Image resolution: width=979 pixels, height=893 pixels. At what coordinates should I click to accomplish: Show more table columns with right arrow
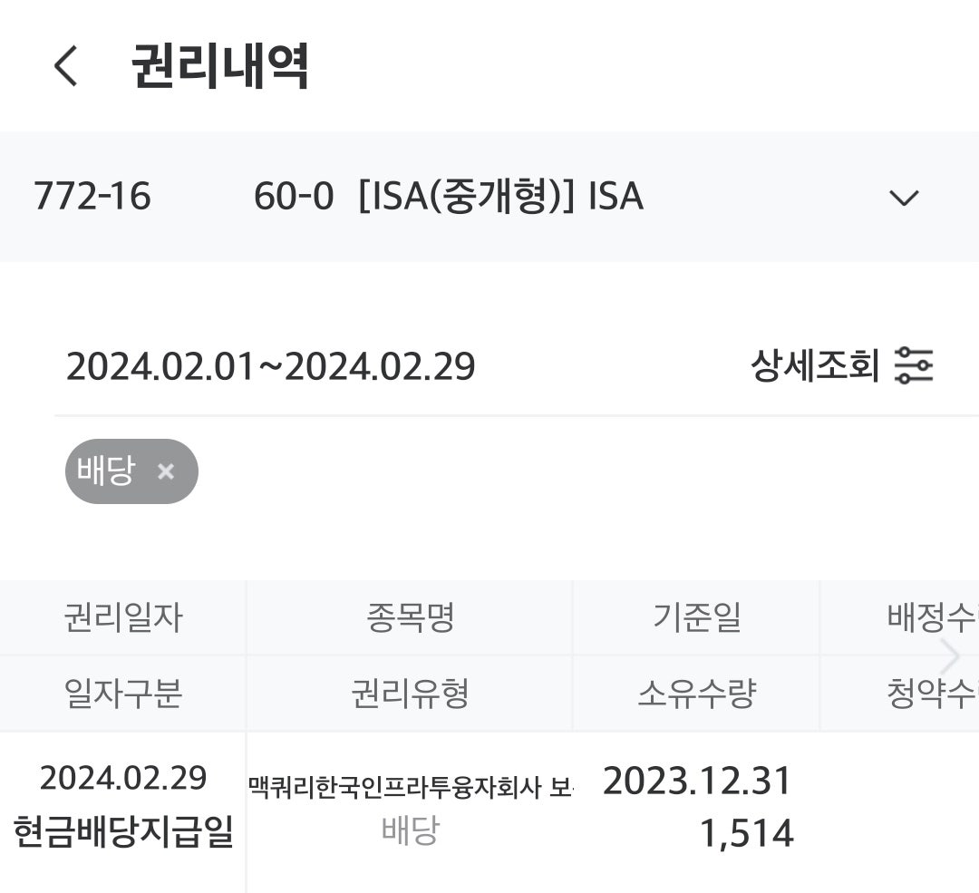point(950,656)
